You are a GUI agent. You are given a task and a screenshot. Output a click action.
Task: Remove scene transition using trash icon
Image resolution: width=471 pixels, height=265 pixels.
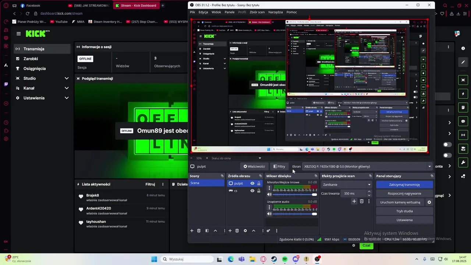[x=362, y=201]
